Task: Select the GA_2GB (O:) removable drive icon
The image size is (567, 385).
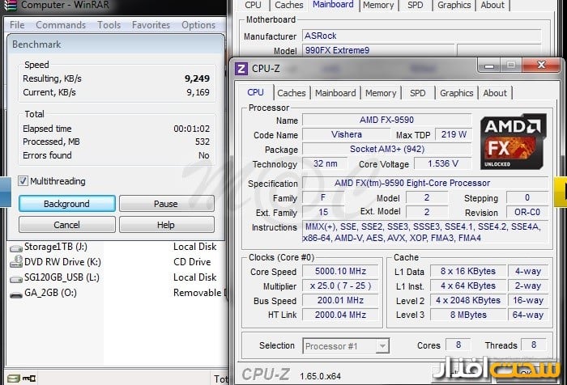Action: (16, 294)
